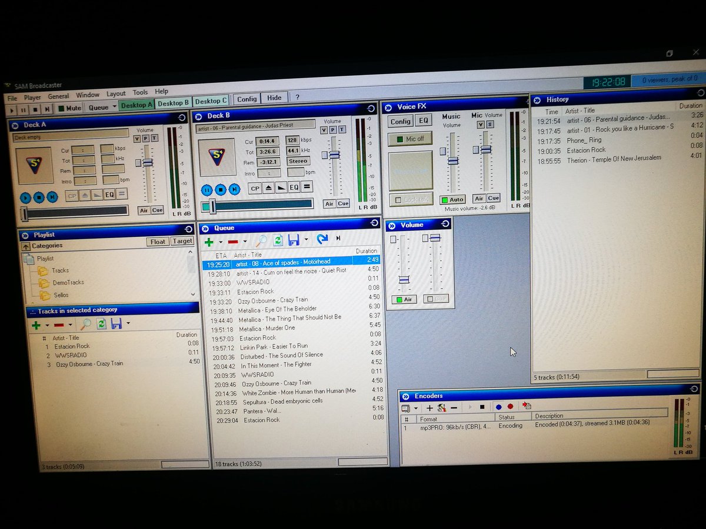Click the main toolbar stop button
706x529 pixels.
(35, 109)
